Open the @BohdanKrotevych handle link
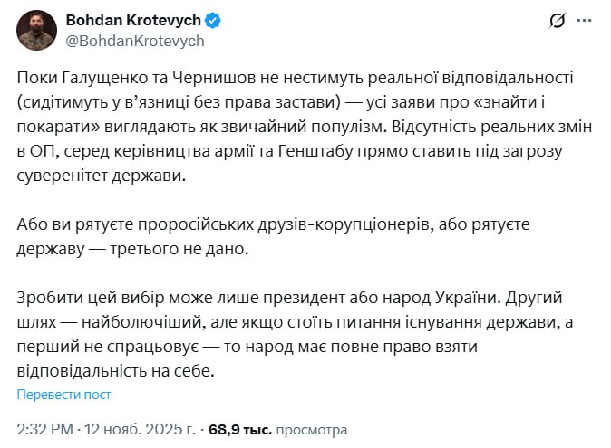 pyautogui.click(x=134, y=40)
